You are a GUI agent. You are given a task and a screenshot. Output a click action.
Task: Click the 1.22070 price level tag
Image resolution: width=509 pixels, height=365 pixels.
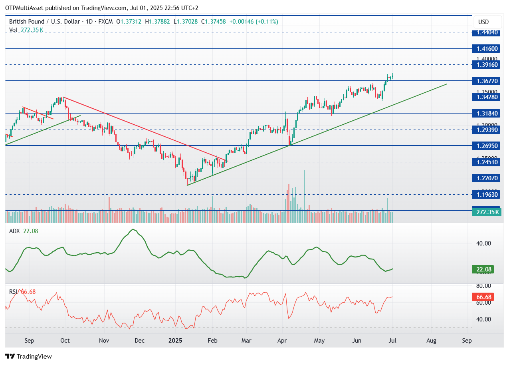pos(487,178)
